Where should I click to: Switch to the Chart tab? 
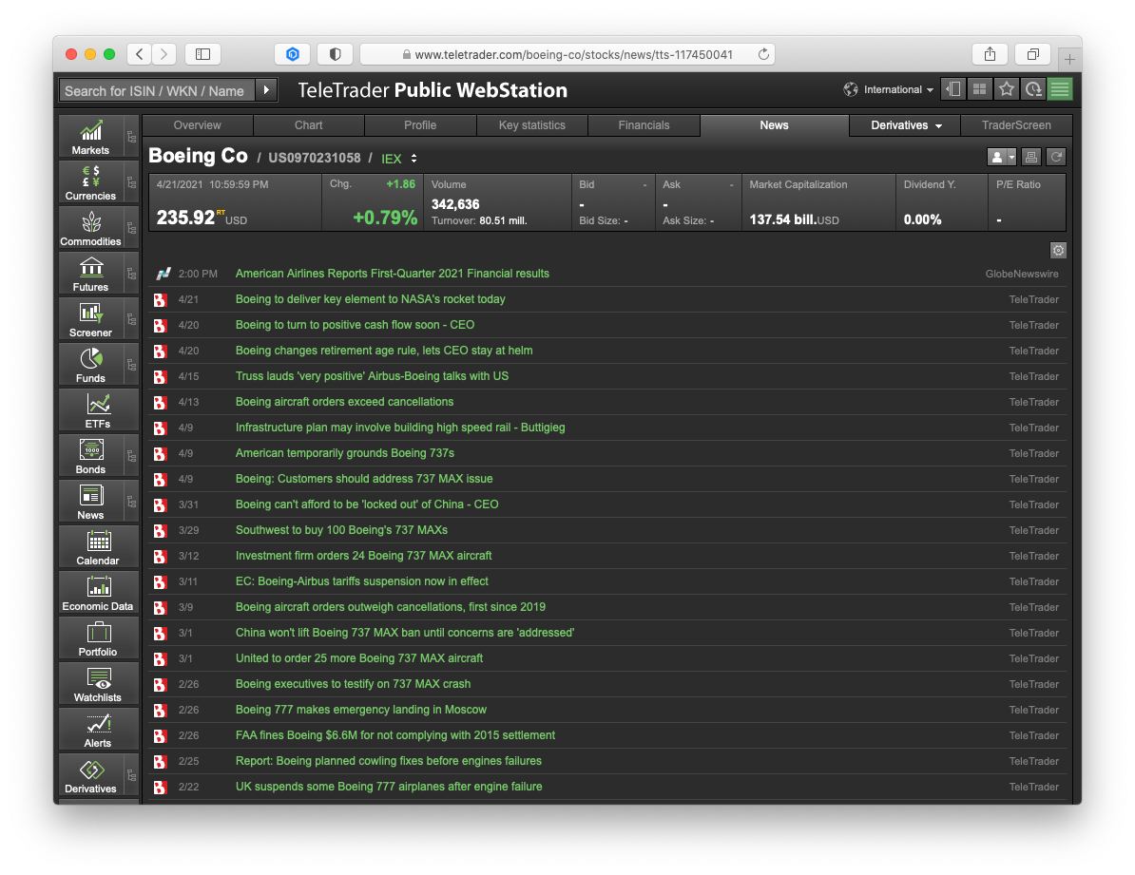coord(308,125)
